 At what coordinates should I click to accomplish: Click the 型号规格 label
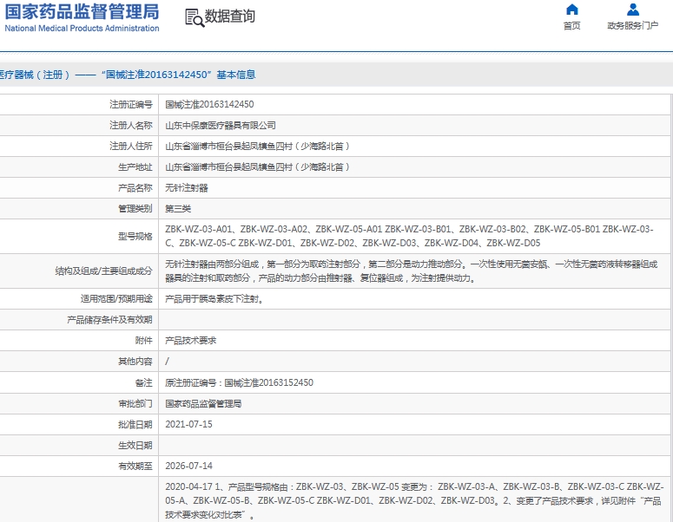pos(135,237)
